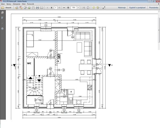Go to next page with the down arrow
160x128 pixels.
point(51,8)
